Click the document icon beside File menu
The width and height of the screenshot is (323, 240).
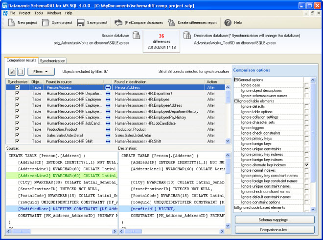click(x=5, y=13)
